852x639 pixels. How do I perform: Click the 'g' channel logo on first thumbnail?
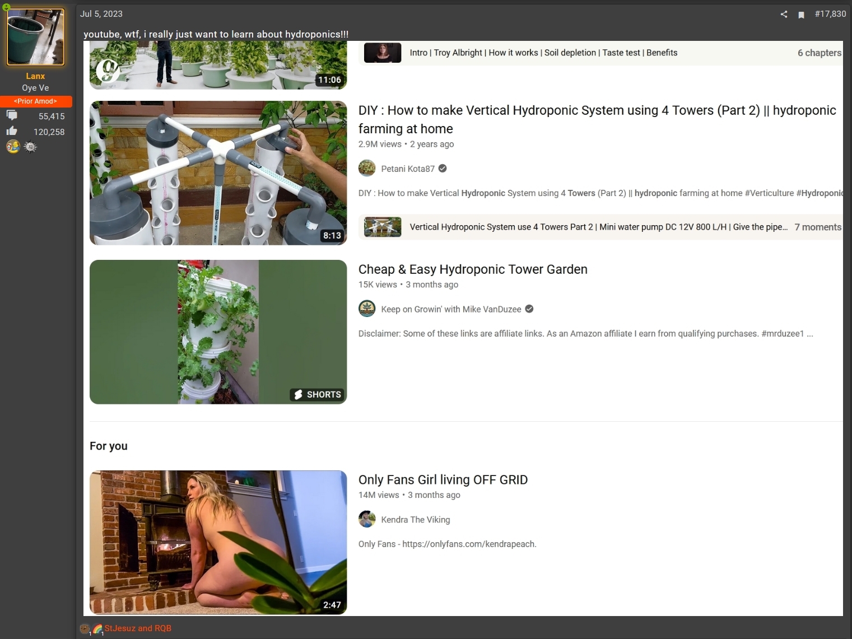pyautogui.click(x=108, y=71)
